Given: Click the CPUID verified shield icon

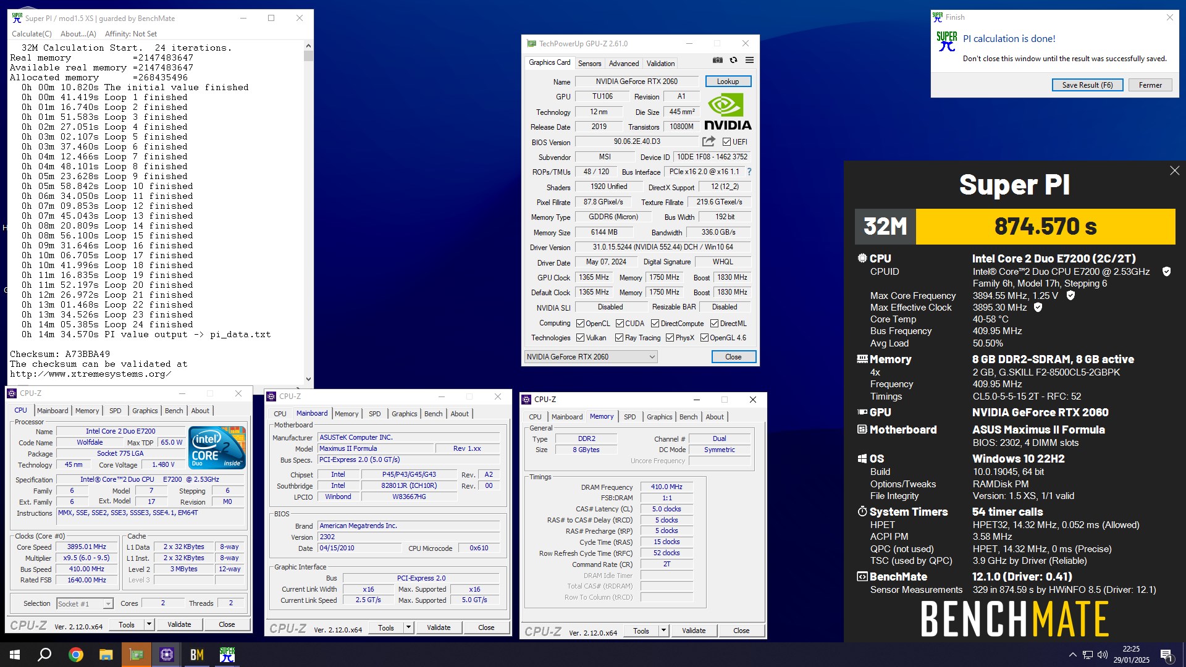Looking at the screenshot, I should click(x=1166, y=272).
